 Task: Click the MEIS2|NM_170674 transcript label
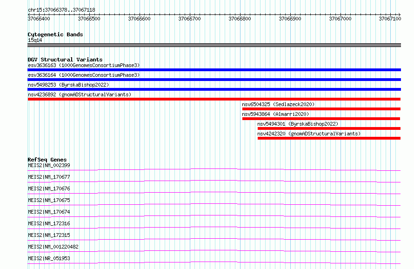(x=49, y=212)
